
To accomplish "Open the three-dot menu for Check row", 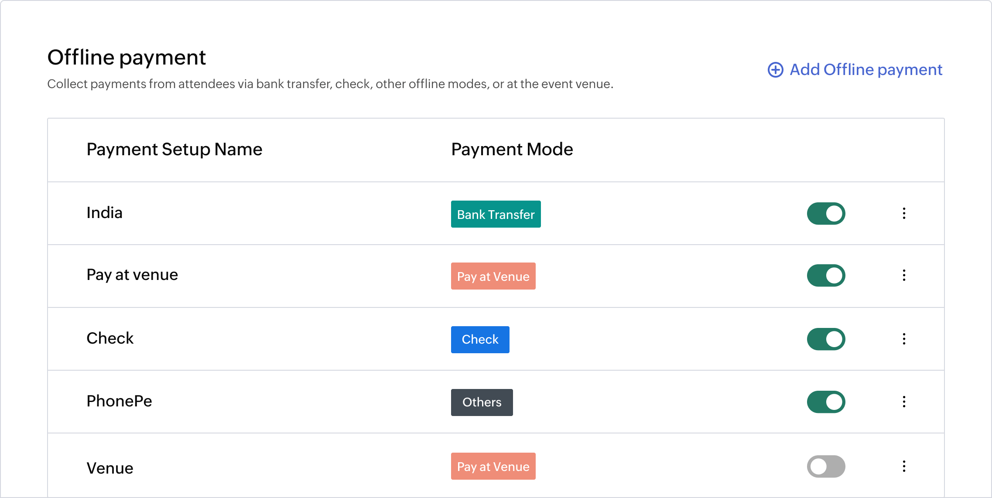I will pos(904,339).
